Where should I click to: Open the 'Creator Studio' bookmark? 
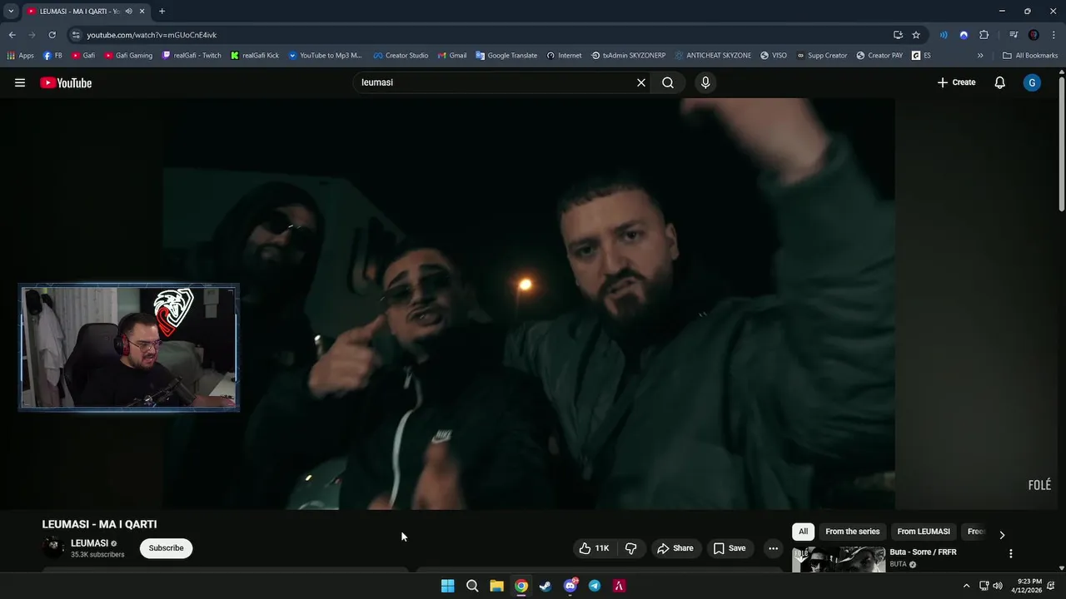point(401,56)
